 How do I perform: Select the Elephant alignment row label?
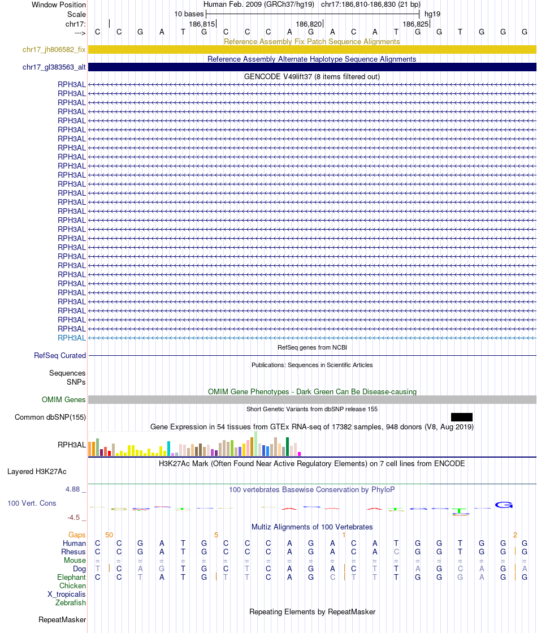tap(71, 578)
